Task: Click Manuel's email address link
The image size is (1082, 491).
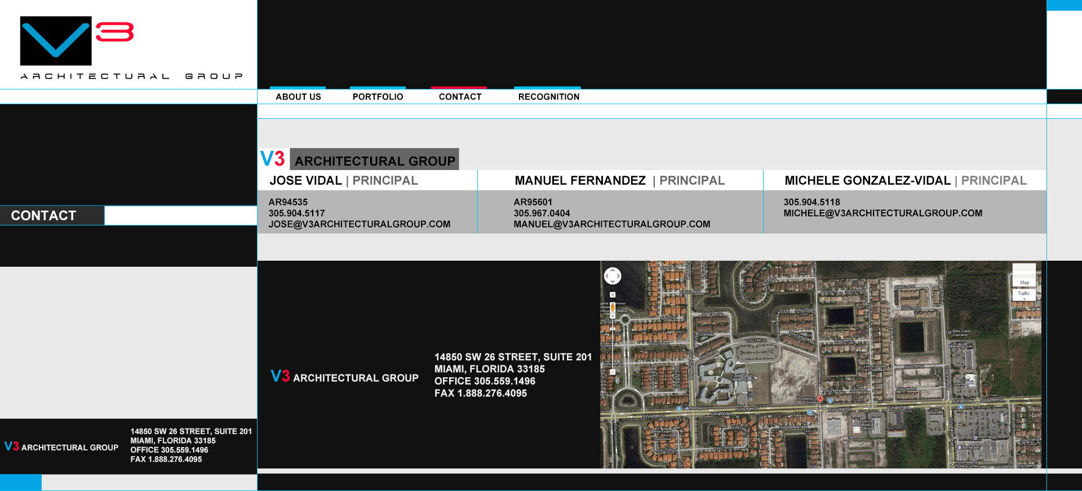Action: coord(611,224)
